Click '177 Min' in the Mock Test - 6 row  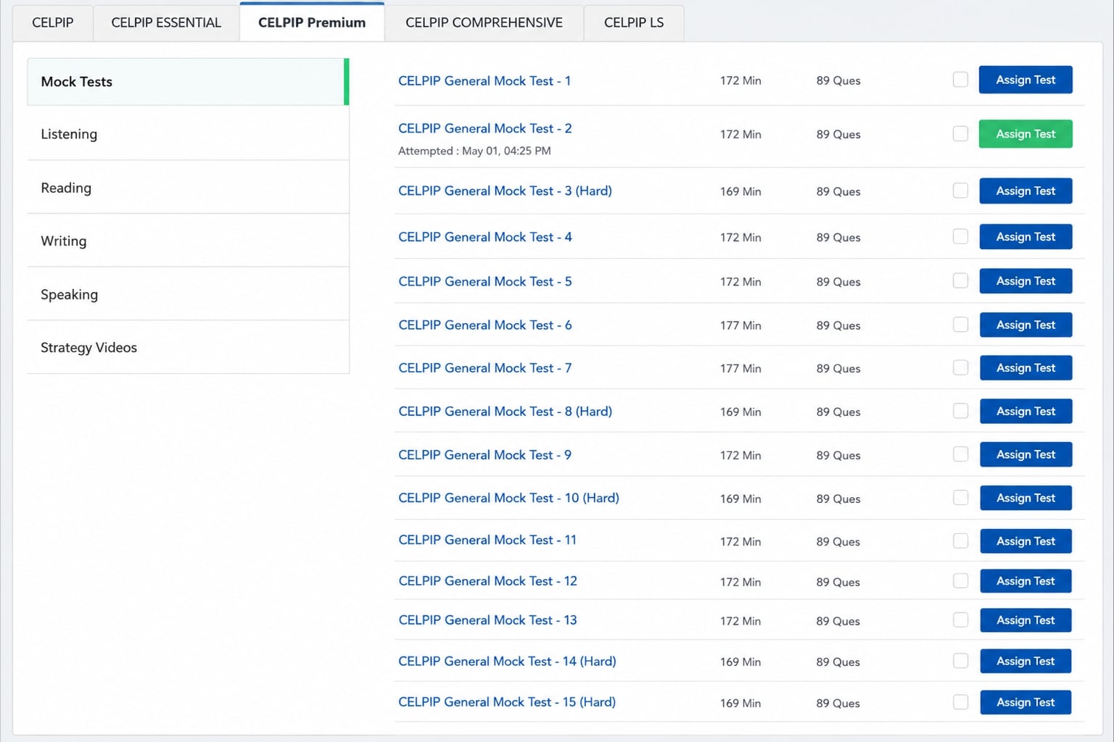(x=740, y=325)
